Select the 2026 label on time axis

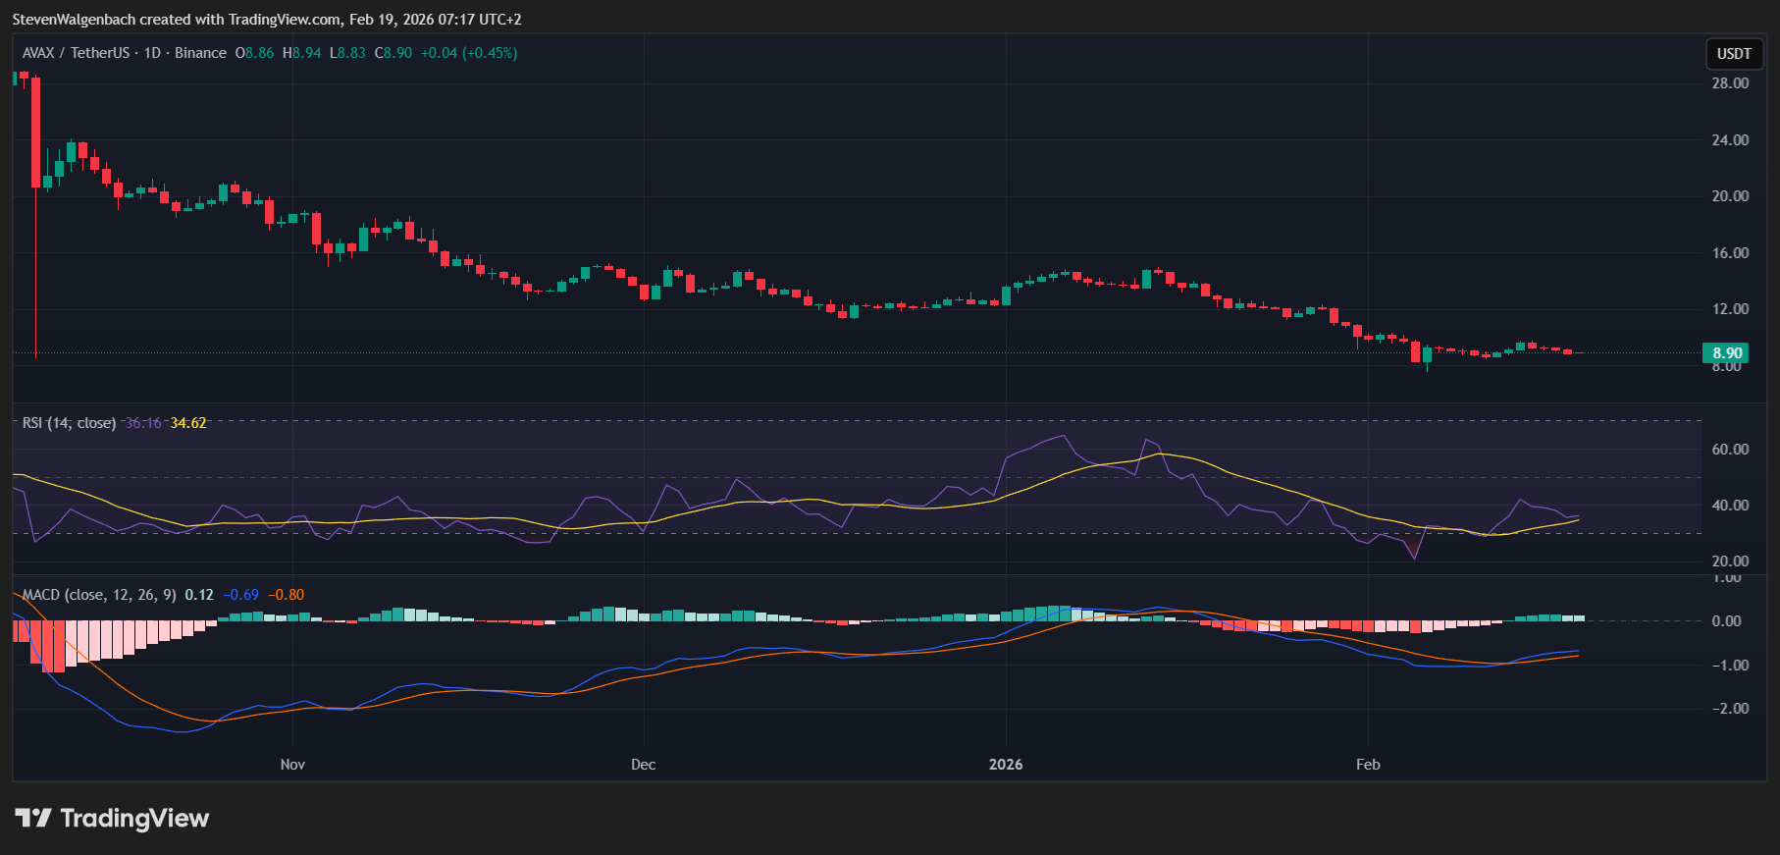1006,765
